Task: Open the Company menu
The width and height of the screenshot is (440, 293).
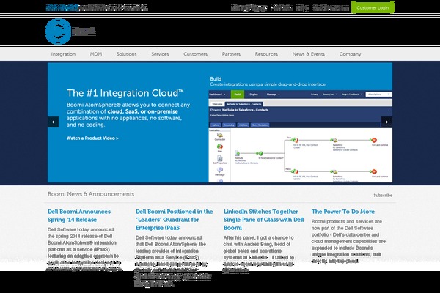Action: tap(350, 54)
